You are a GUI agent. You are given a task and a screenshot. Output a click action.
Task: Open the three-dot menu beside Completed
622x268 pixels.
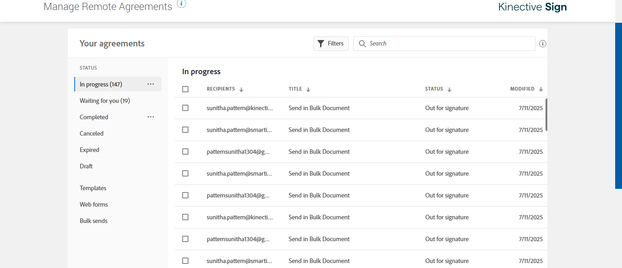[x=151, y=117]
